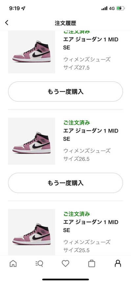The width and height of the screenshot is (131, 283).
Task: Select エア ジョーダン 1 MID SE size 25.5 title
Action: [91, 226]
